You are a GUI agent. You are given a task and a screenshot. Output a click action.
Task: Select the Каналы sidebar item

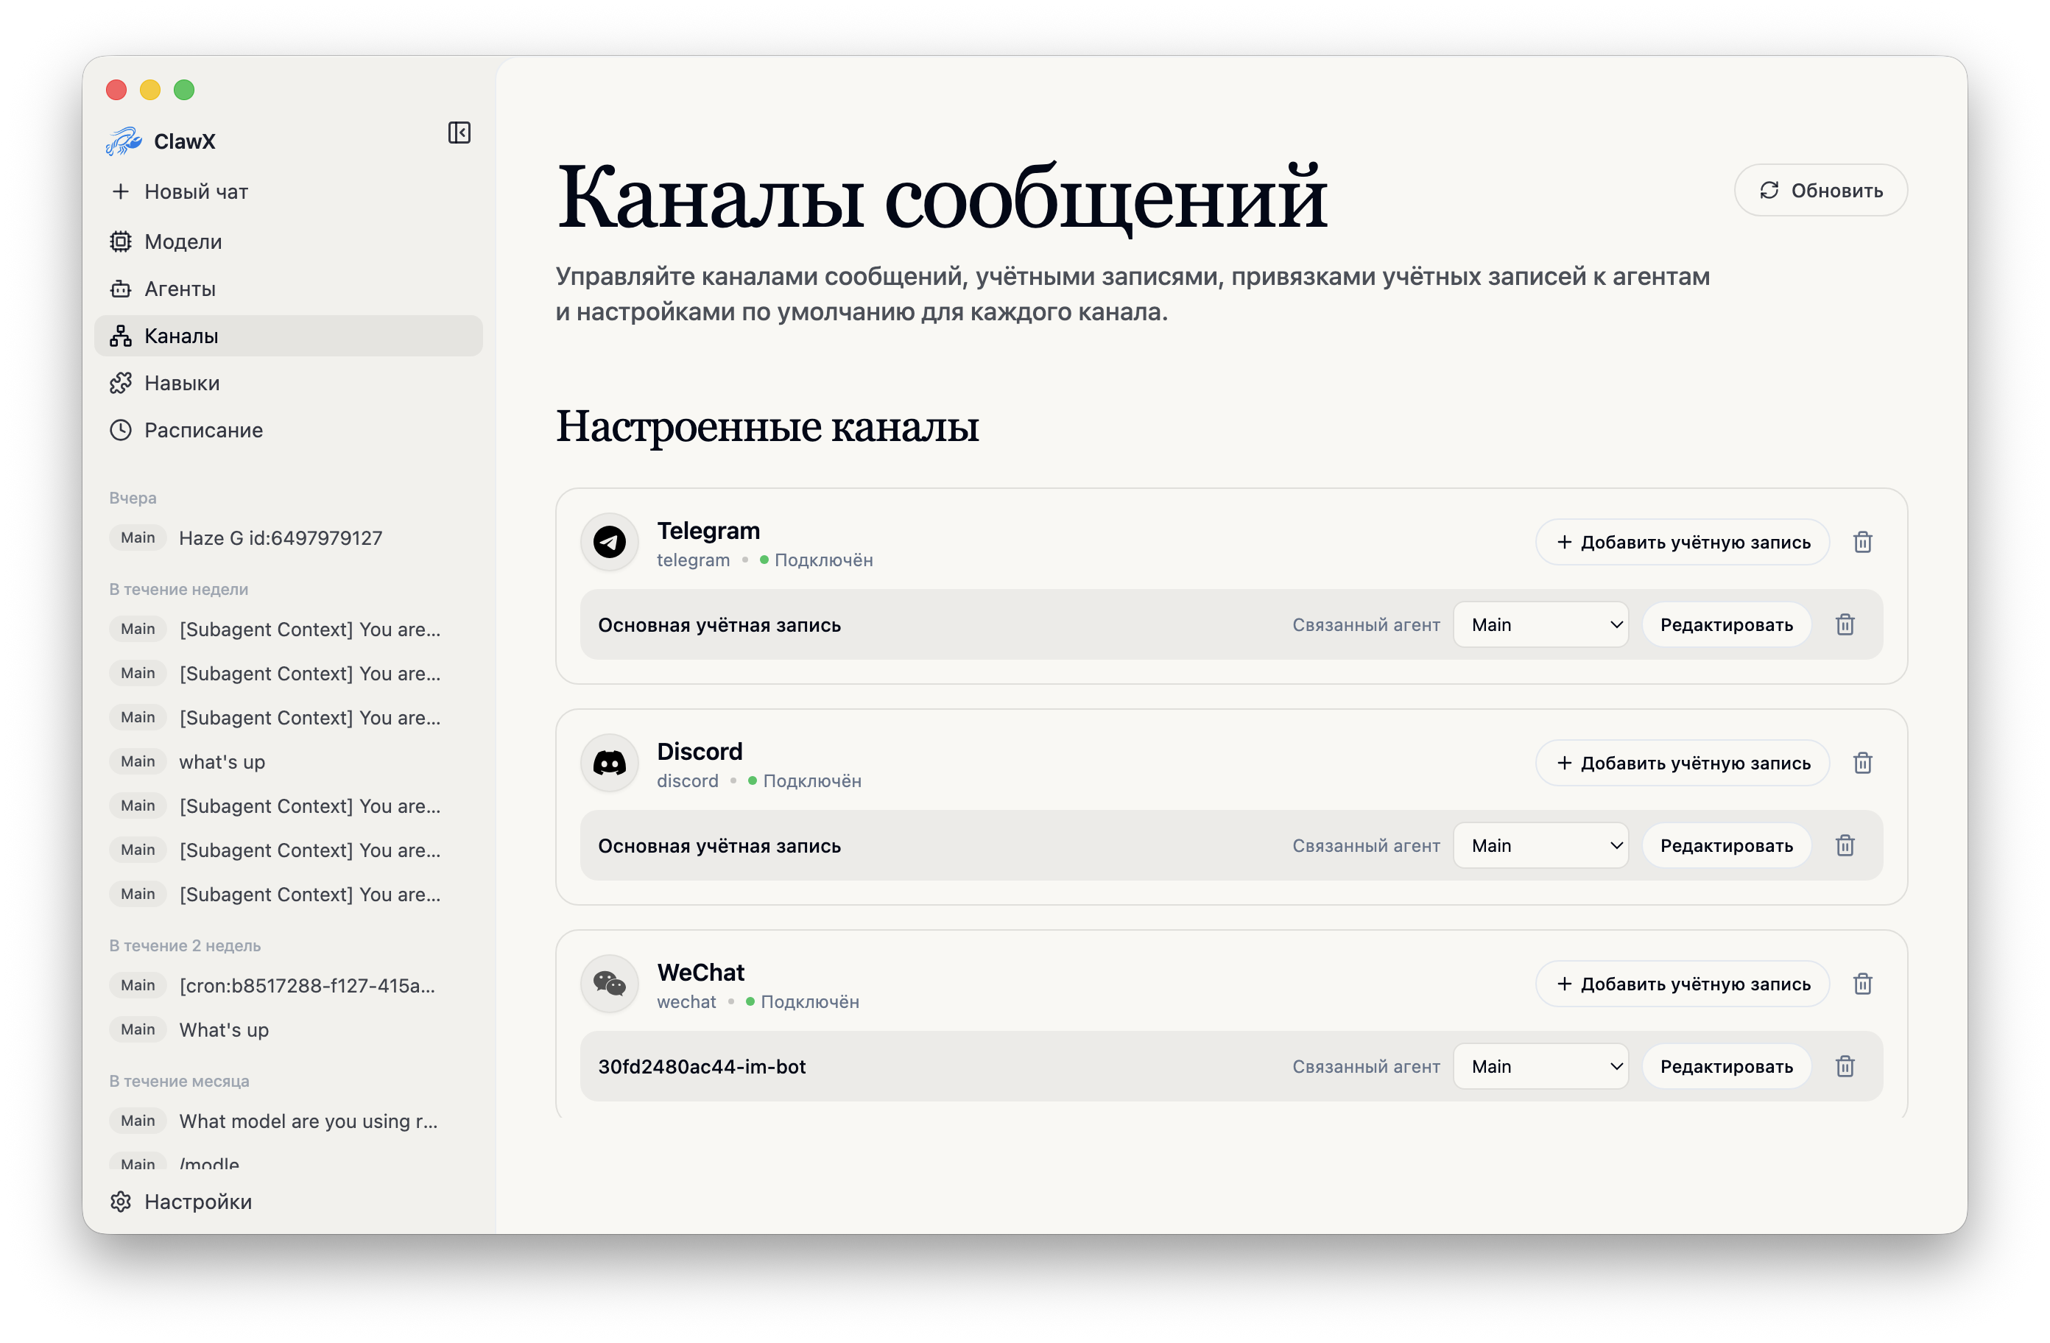(x=288, y=336)
